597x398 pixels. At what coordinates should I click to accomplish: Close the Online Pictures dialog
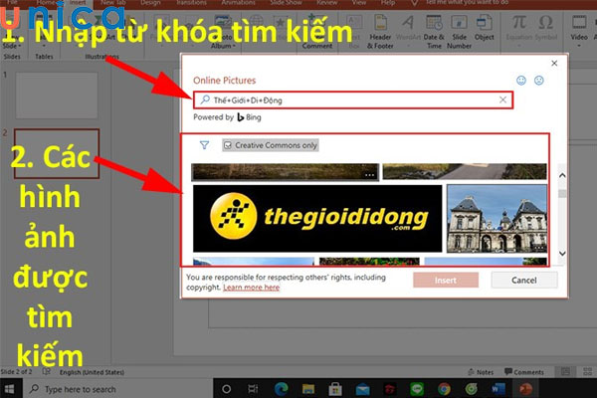[554, 64]
